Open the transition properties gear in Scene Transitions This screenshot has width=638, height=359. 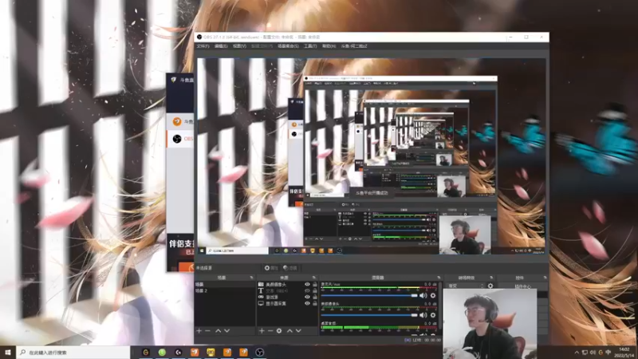click(490, 286)
